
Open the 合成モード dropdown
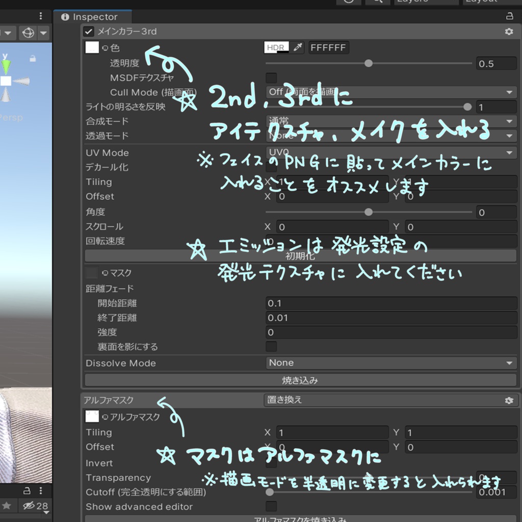[x=391, y=121]
